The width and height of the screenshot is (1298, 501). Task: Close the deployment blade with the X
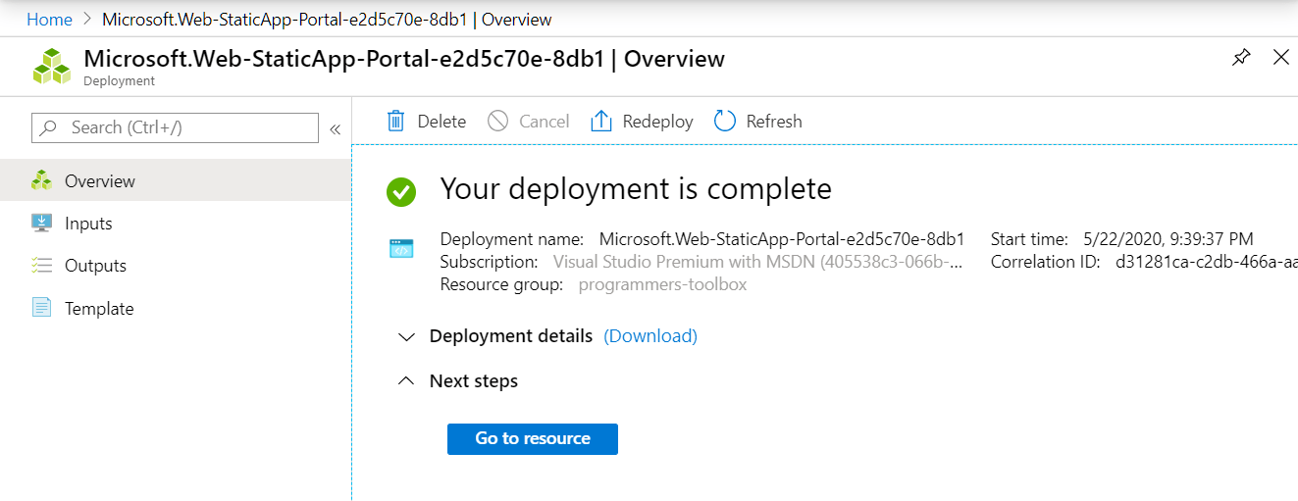click(x=1280, y=58)
